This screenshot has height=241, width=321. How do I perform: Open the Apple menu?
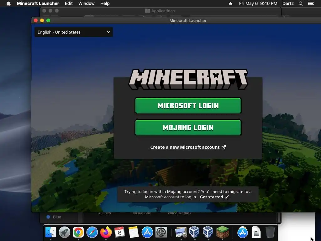tap(8, 3)
